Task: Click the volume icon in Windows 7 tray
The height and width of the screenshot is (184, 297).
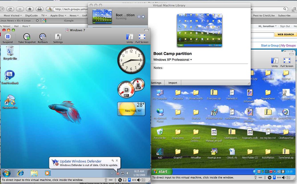Action: (128, 173)
